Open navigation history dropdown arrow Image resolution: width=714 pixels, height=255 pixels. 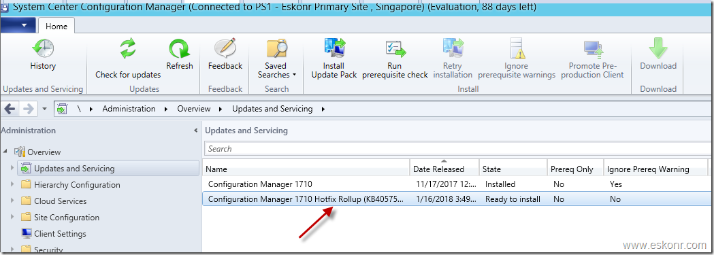pos(44,109)
